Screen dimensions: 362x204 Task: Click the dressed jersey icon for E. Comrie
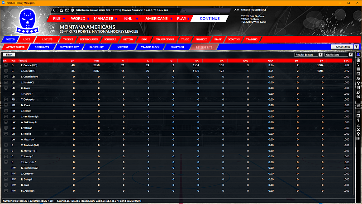tap(6, 65)
